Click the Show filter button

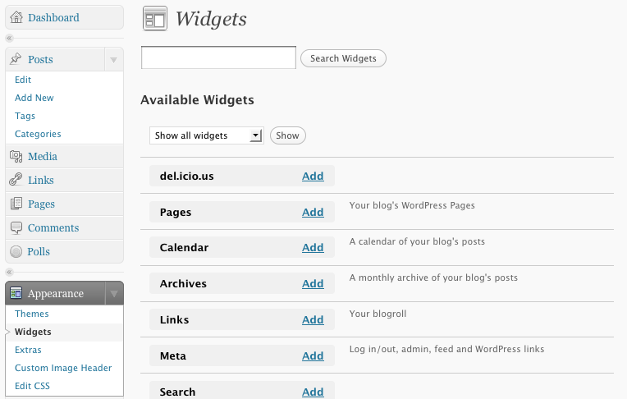point(287,135)
